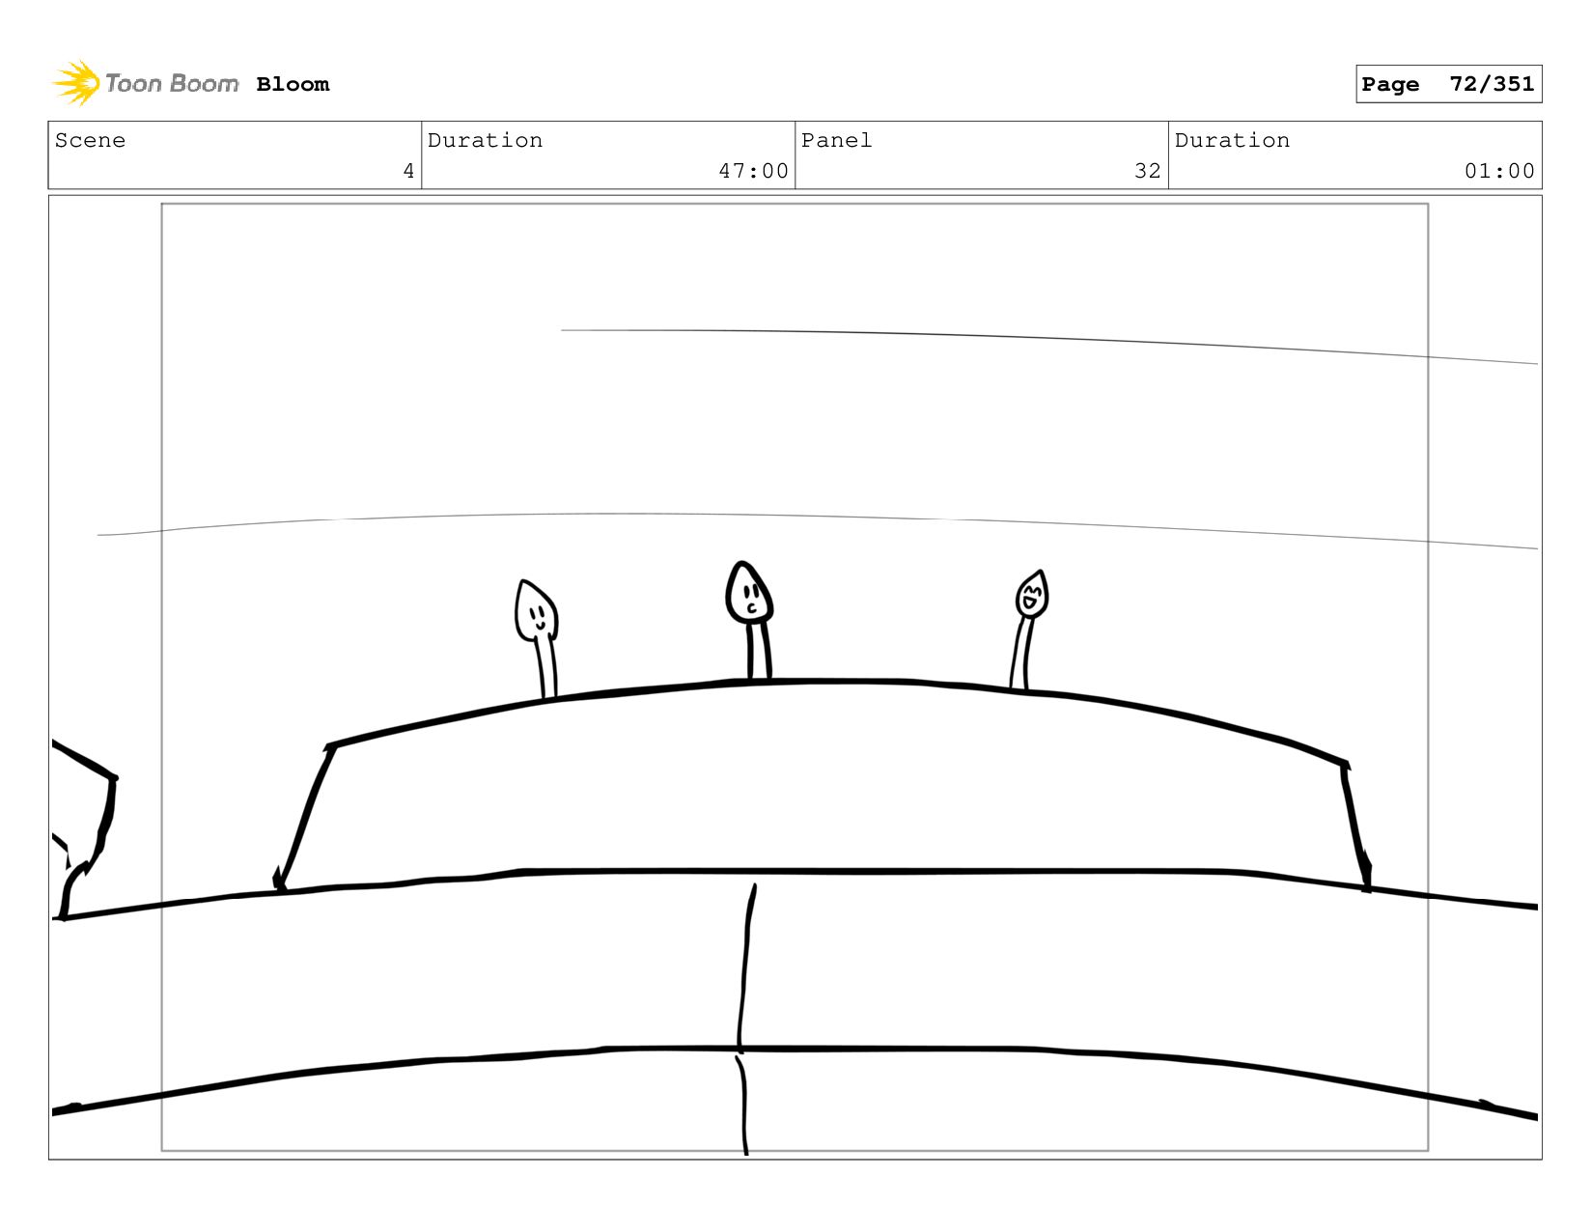Viewport: 1591px width, 1232px height.
Task: Click the panel number 32
Action: tap(1147, 171)
